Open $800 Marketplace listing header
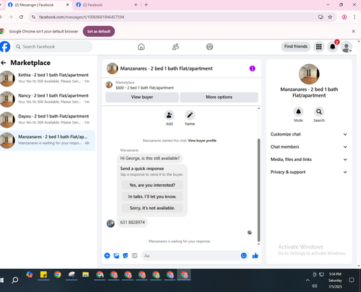 pyautogui.click(x=182, y=85)
